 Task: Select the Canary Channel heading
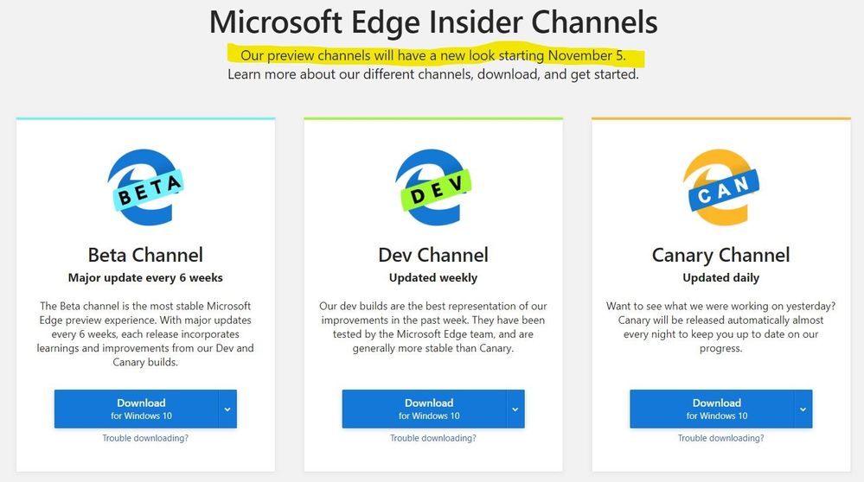(720, 255)
